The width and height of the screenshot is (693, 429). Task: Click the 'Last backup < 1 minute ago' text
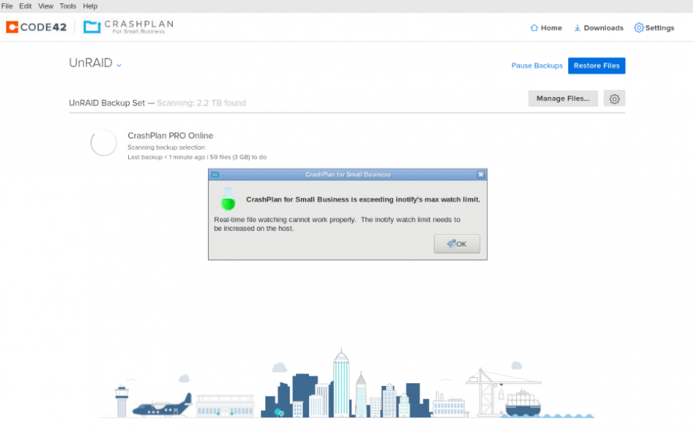coord(166,157)
